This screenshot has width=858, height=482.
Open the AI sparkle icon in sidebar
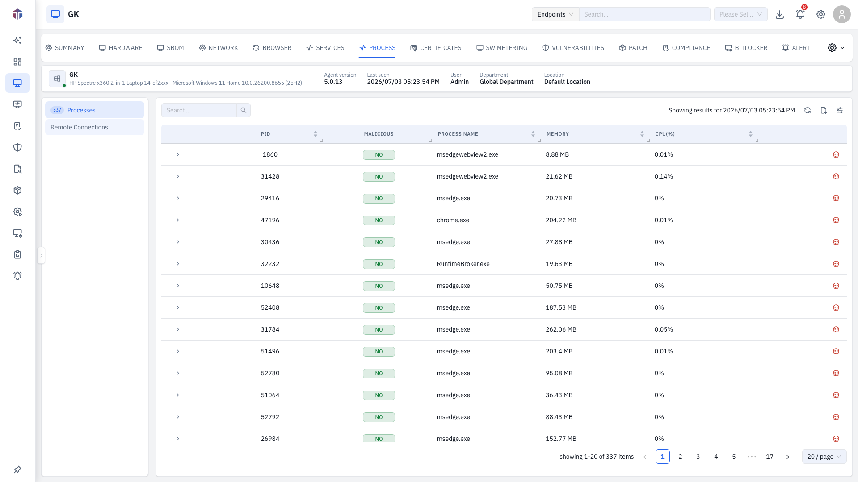coord(17,40)
